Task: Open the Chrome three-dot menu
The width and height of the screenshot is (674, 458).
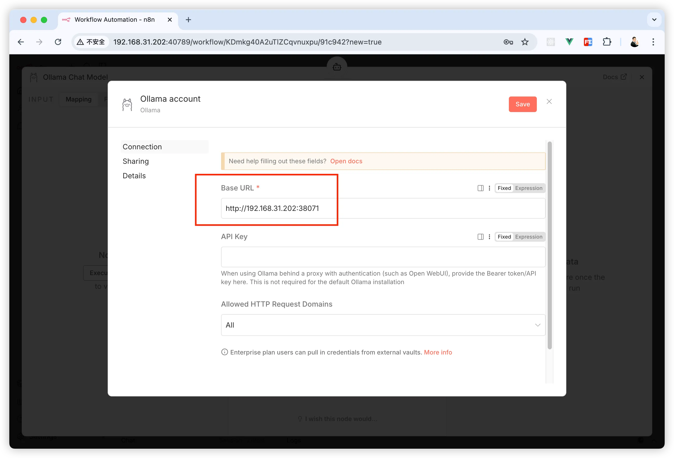Action: 653,42
